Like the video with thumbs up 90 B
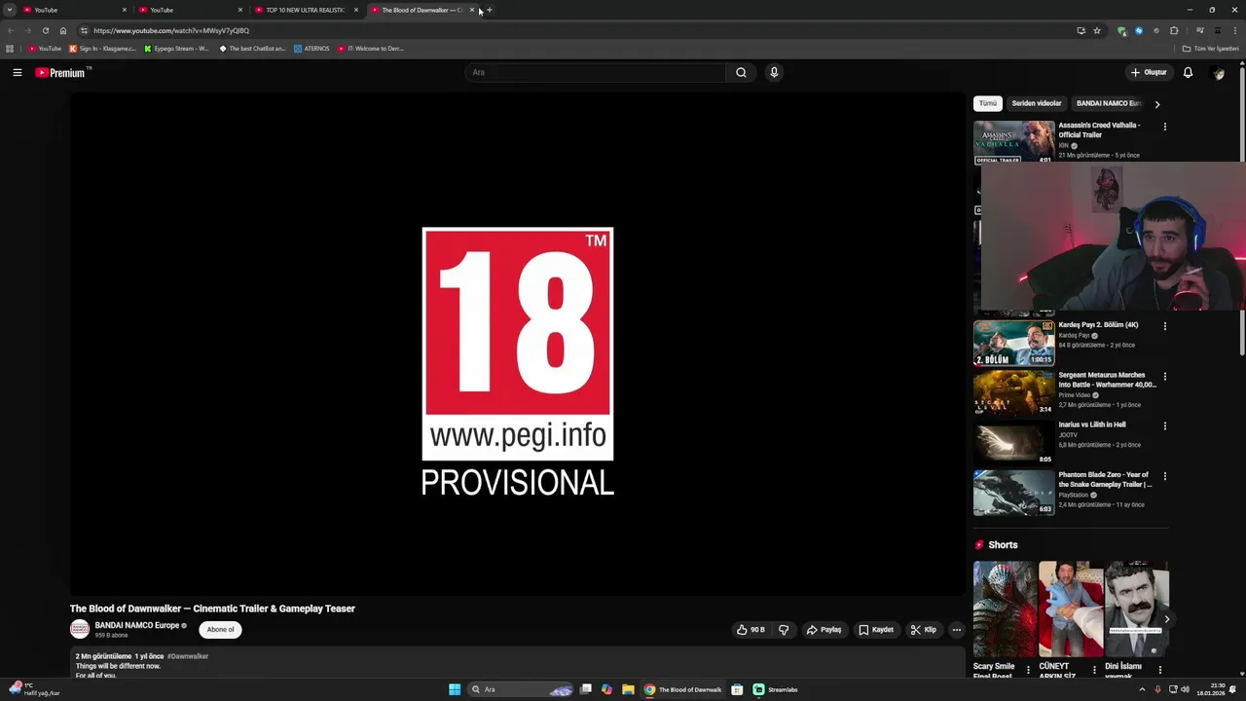The width and height of the screenshot is (1246, 701). pyautogui.click(x=750, y=630)
